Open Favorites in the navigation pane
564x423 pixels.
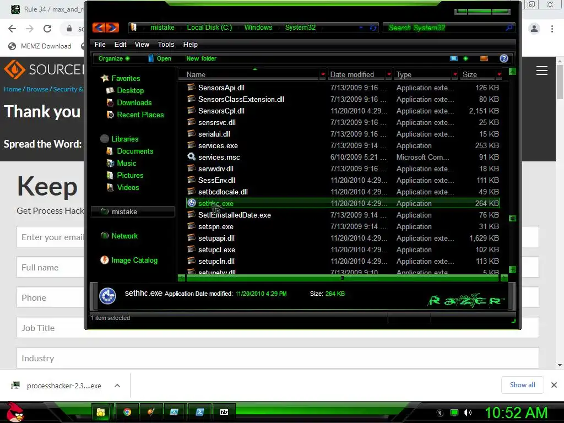tap(126, 78)
